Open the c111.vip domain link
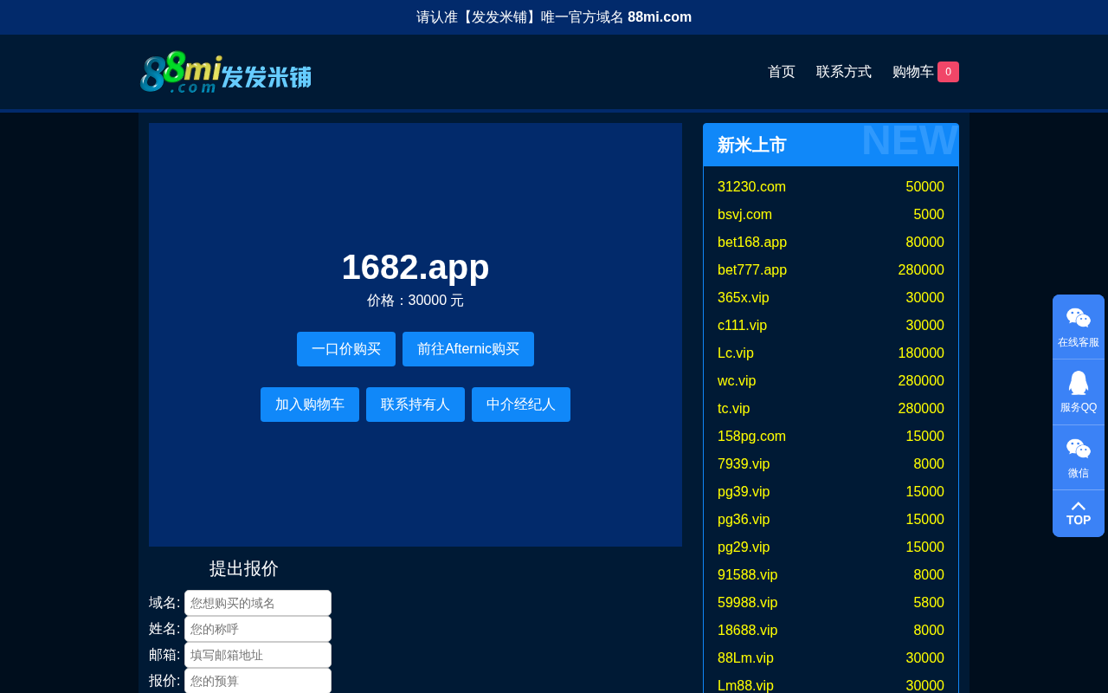The image size is (1108, 693). tap(742, 326)
